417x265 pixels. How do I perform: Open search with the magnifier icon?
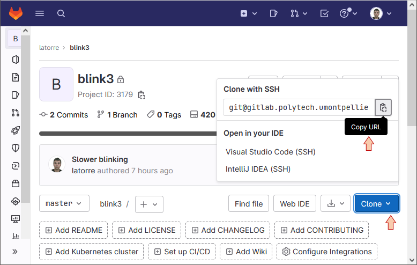(x=61, y=13)
